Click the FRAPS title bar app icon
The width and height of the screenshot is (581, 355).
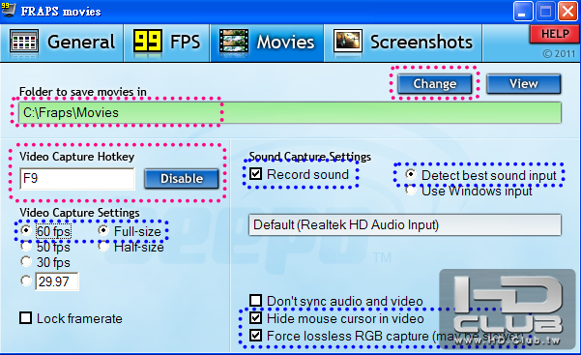click(9, 9)
